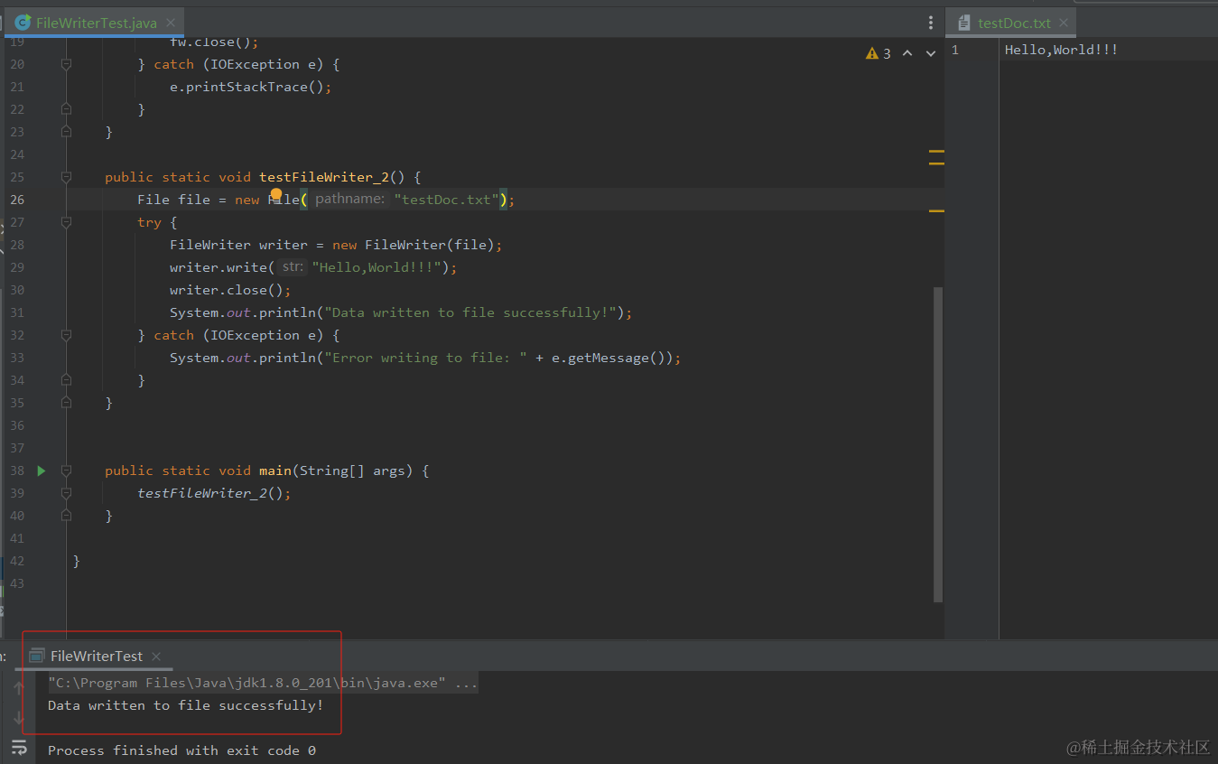
Task: Click the yellow warning count indicator showing 3
Action: pos(879,53)
